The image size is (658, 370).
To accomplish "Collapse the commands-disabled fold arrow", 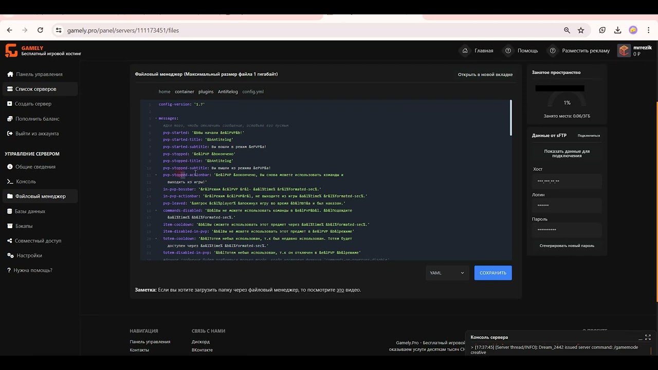I will [156, 210].
